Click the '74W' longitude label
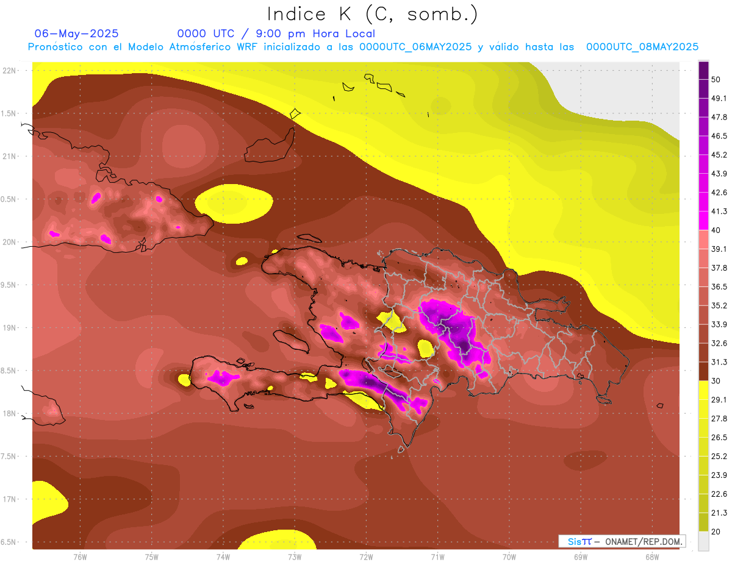The width and height of the screenshot is (732, 565). click(x=223, y=557)
